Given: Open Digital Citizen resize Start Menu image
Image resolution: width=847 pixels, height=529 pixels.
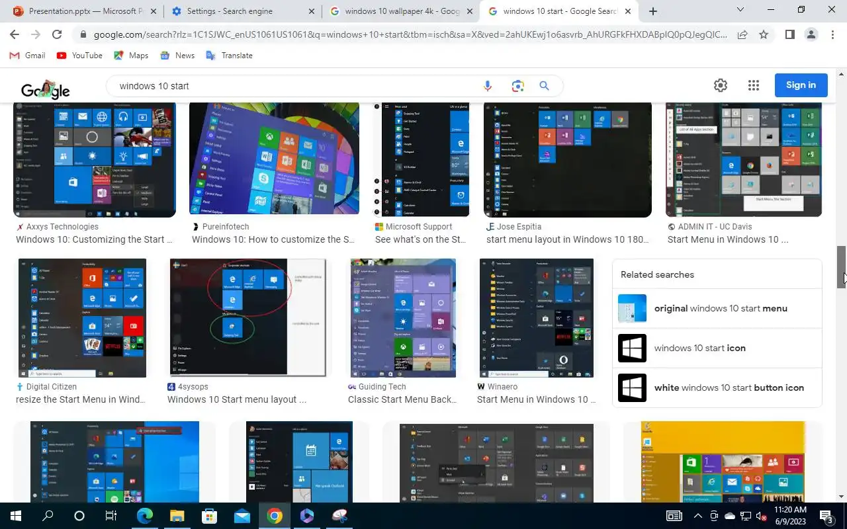Looking at the screenshot, I should click(x=82, y=318).
